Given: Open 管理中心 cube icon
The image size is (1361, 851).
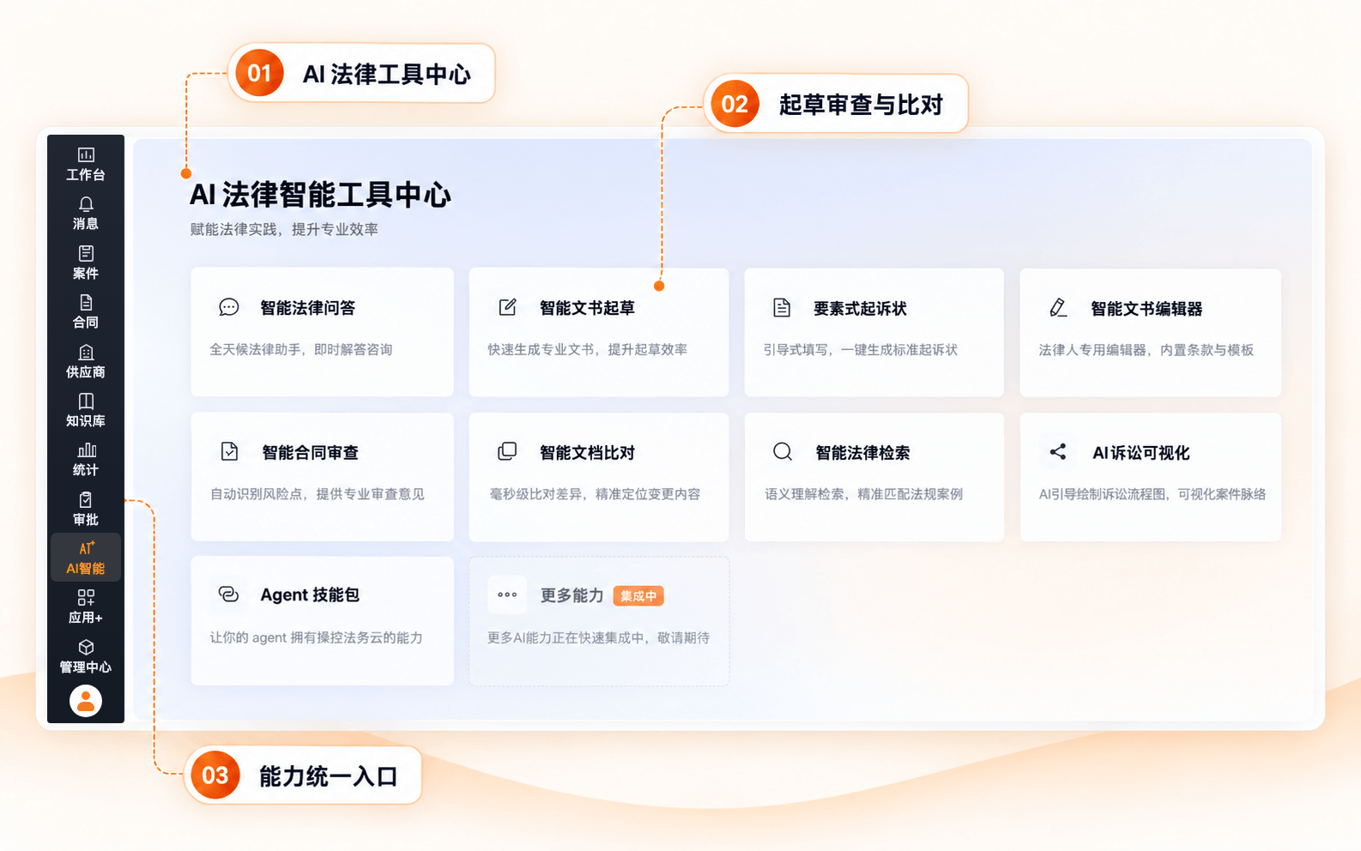Looking at the screenshot, I should [x=86, y=647].
